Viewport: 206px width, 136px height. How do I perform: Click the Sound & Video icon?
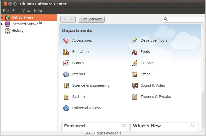tap(135, 86)
